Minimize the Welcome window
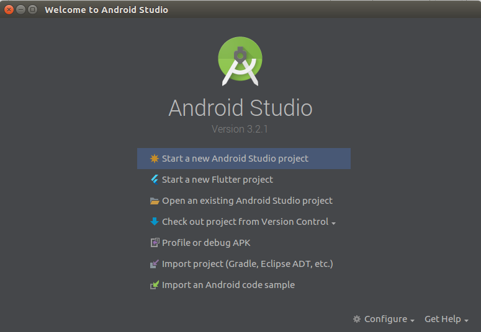This screenshot has height=332, width=481. (x=20, y=10)
